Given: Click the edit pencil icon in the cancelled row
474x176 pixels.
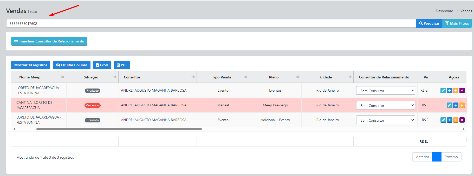Looking at the screenshot, I should [449, 105].
